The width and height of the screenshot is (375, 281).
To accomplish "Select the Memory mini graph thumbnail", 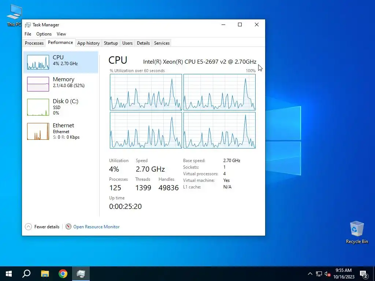I will tap(38, 84).
